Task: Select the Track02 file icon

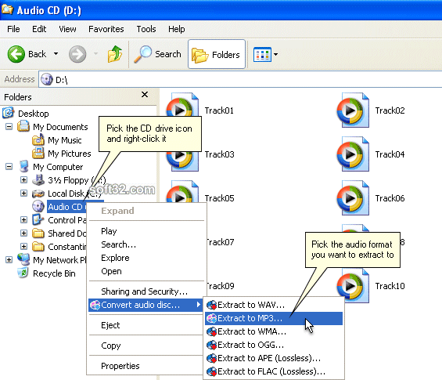Action: (x=353, y=110)
